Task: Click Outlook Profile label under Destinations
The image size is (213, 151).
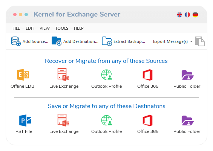Action: [x=106, y=131]
